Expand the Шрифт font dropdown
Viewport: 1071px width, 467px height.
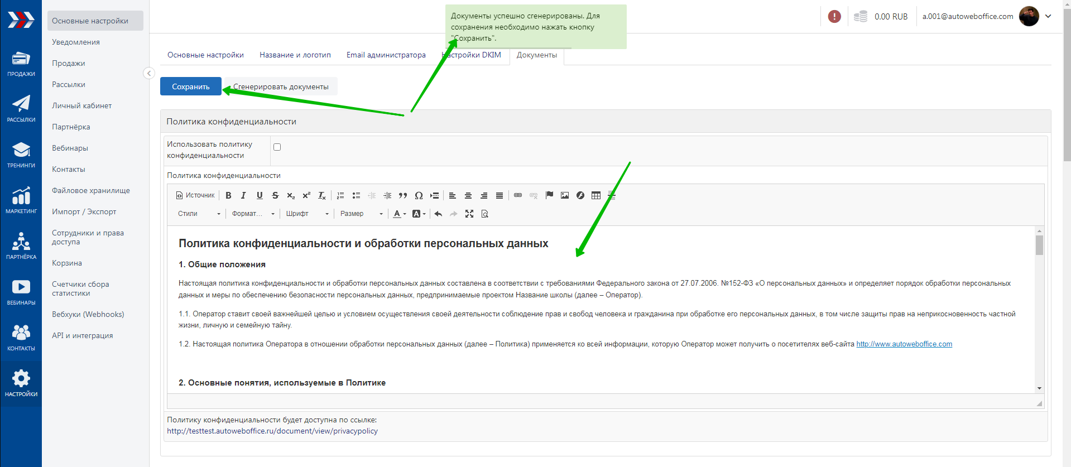[x=307, y=214]
